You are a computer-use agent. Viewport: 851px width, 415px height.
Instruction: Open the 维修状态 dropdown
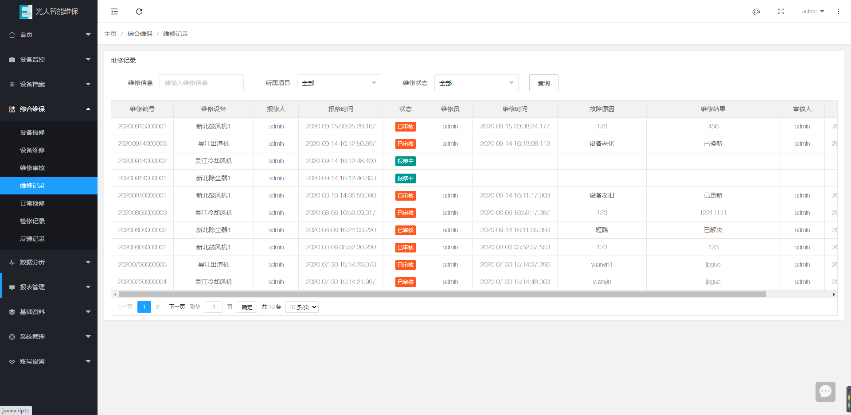click(x=476, y=83)
